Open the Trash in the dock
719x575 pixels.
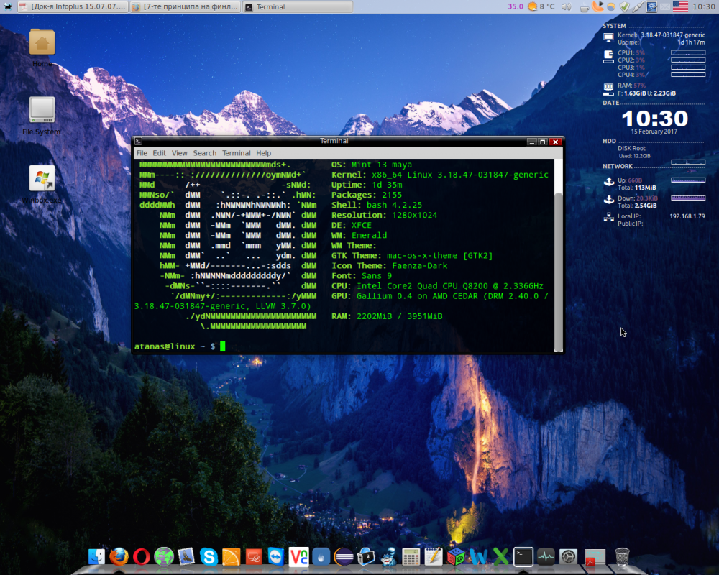click(x=622, y=556)
